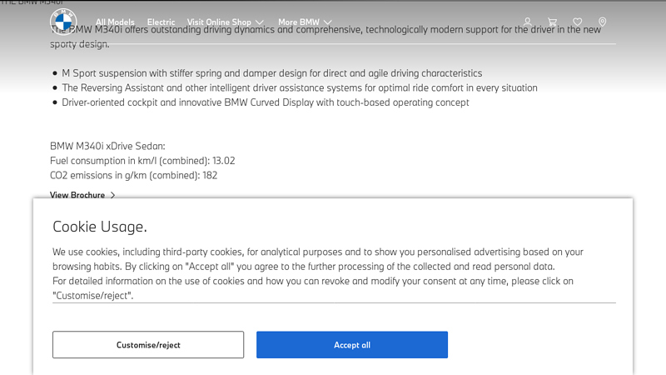
Task: Open the Electric menu item
Action: (161, 22)
